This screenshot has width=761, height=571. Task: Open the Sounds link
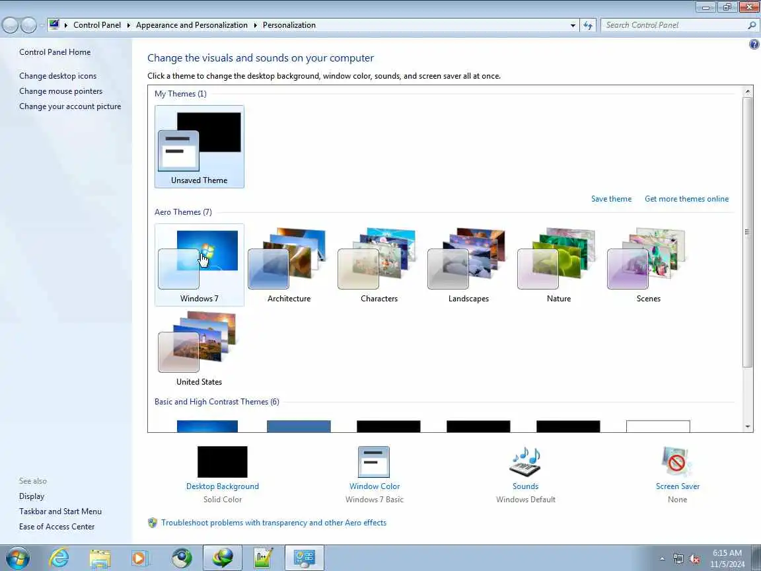[x=525, y=486]
